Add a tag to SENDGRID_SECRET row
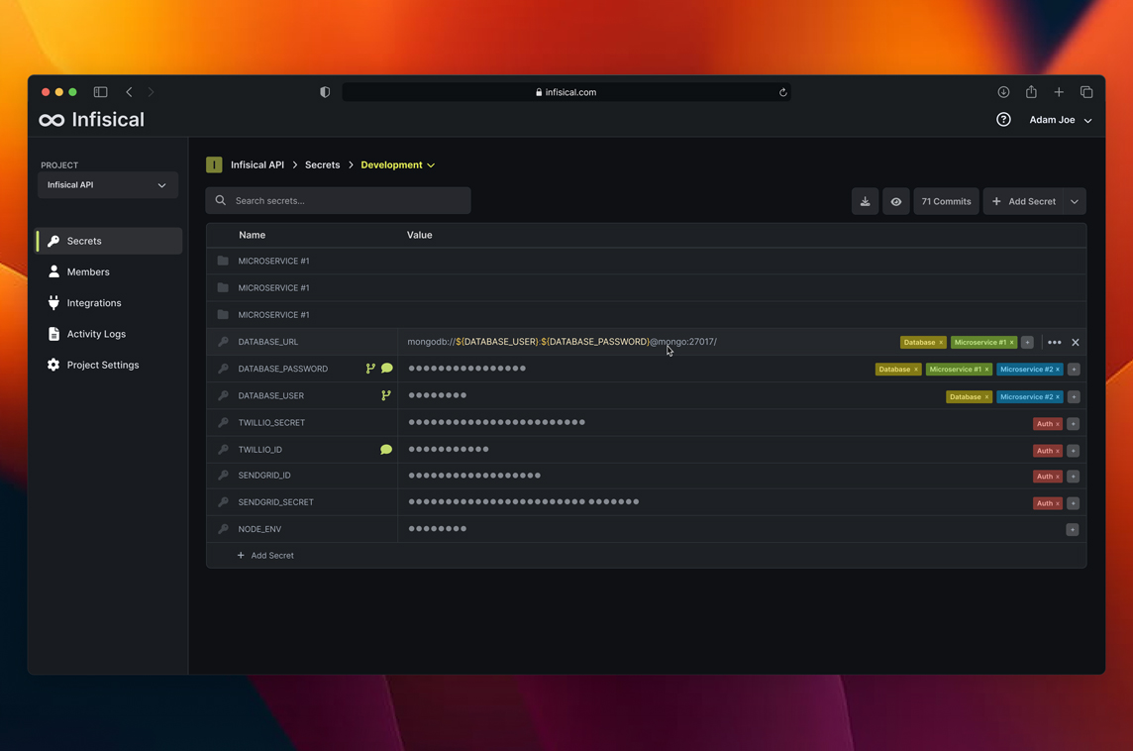Image resolution: width=1133 pixels, height=751 pixels. [1073, 503]
